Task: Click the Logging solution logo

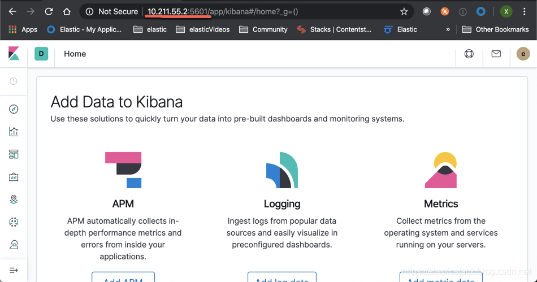Action: (282, 170)
